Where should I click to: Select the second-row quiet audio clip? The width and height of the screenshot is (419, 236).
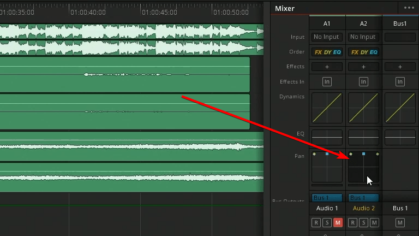click(x=125, y=74)
